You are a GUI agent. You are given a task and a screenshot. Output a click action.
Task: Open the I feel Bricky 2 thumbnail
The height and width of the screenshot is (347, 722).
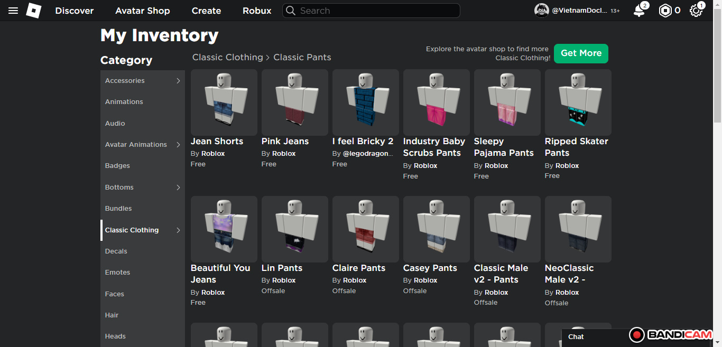366,102
